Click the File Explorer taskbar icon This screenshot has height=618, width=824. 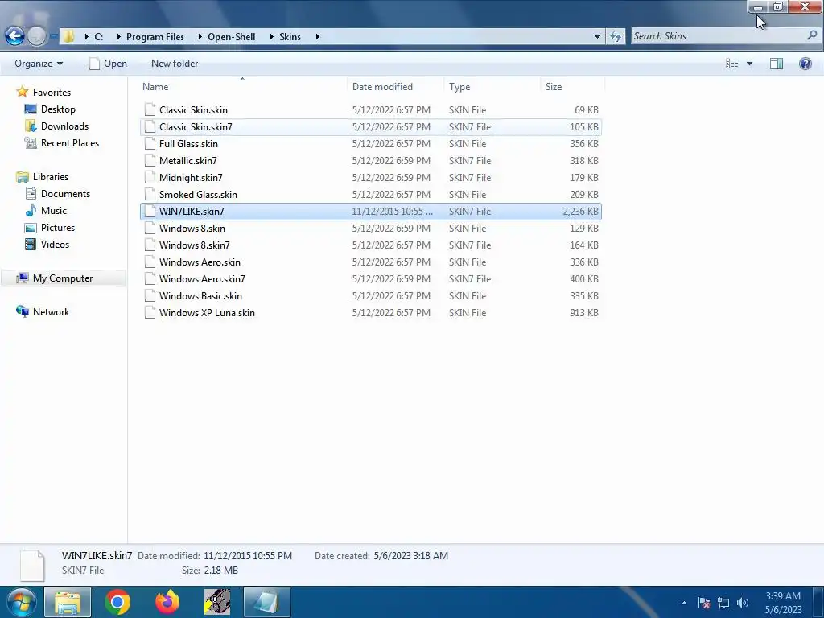tap(68, 602)
